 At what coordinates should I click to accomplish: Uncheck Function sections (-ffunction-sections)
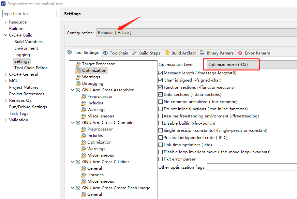click(160, 87)
